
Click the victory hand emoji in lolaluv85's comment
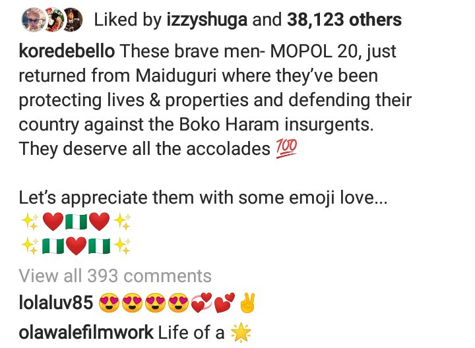click(x=247, y=304)
